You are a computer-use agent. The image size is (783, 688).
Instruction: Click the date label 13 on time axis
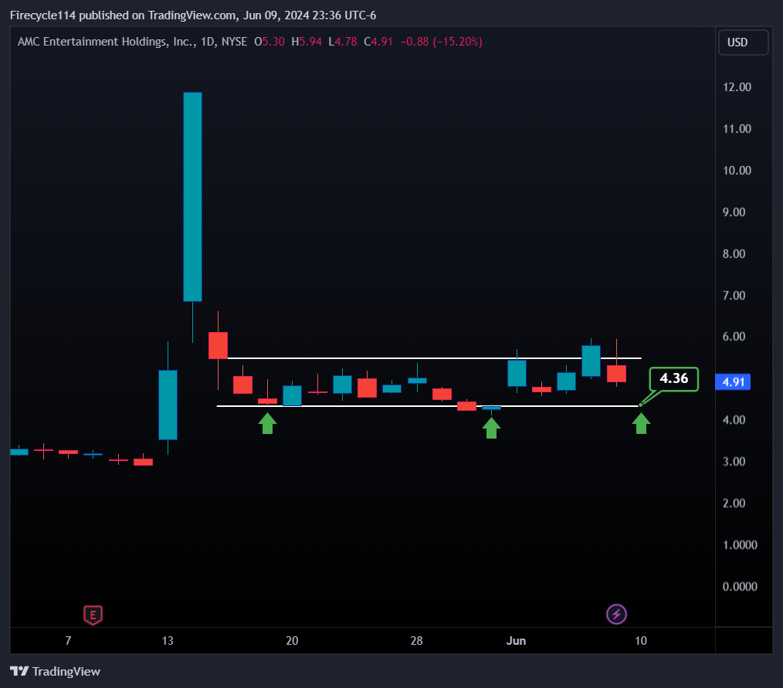(168, 641)
